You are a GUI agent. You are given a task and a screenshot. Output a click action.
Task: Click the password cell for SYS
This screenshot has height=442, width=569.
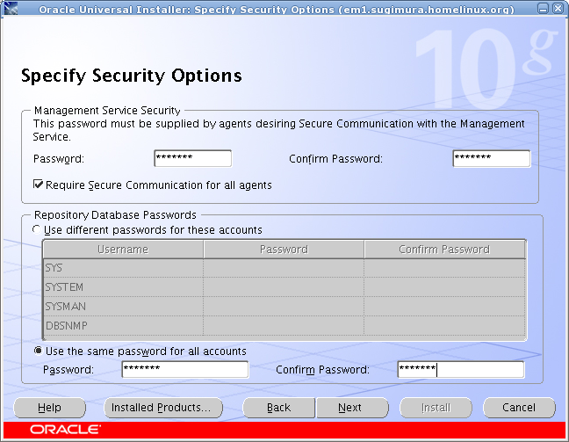coord(284,268)
